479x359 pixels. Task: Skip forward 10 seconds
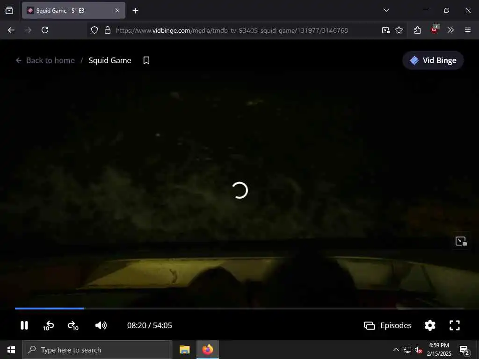(x=73, y=326)
